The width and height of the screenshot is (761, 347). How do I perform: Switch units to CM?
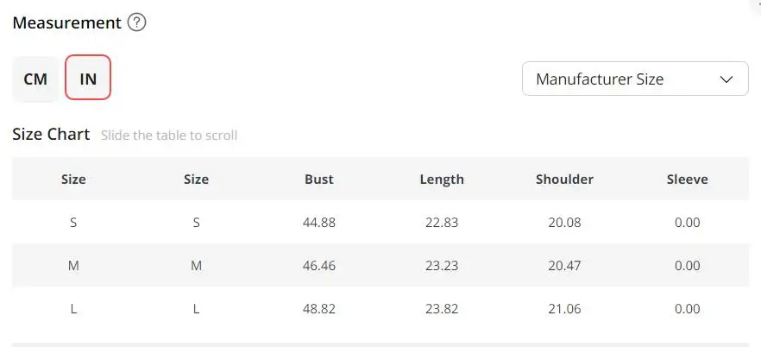[35, 79]
